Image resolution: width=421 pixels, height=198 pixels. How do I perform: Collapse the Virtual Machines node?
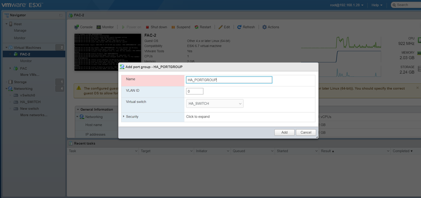[x=6, y=48]
